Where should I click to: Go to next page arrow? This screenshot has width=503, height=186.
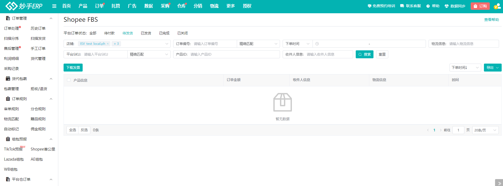click(441, 130)
